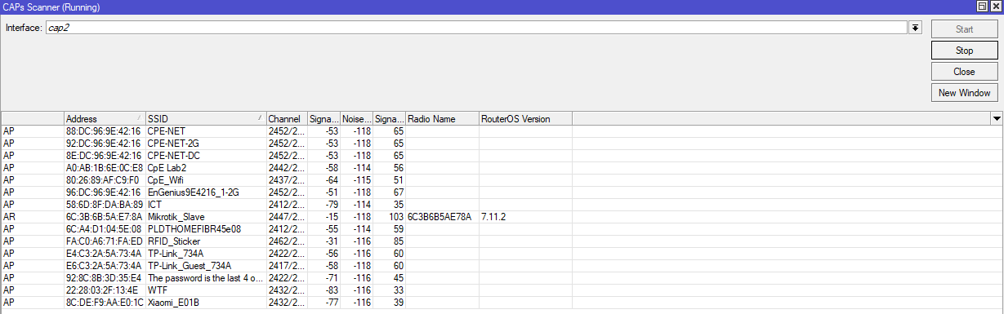Select the Xiaomi_E01B row
The image size is (1004, 314).
pos(502,302)
